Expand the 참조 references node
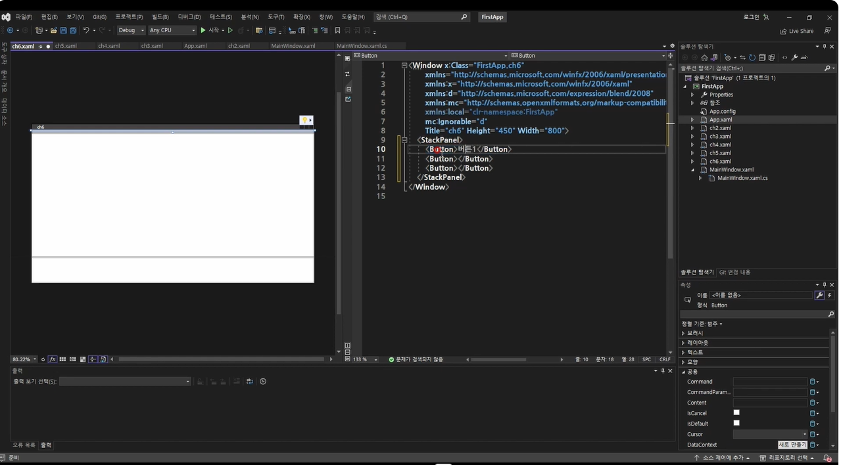Image resolution: width=841 pixels, height=465 pixels. coord(692,103)
